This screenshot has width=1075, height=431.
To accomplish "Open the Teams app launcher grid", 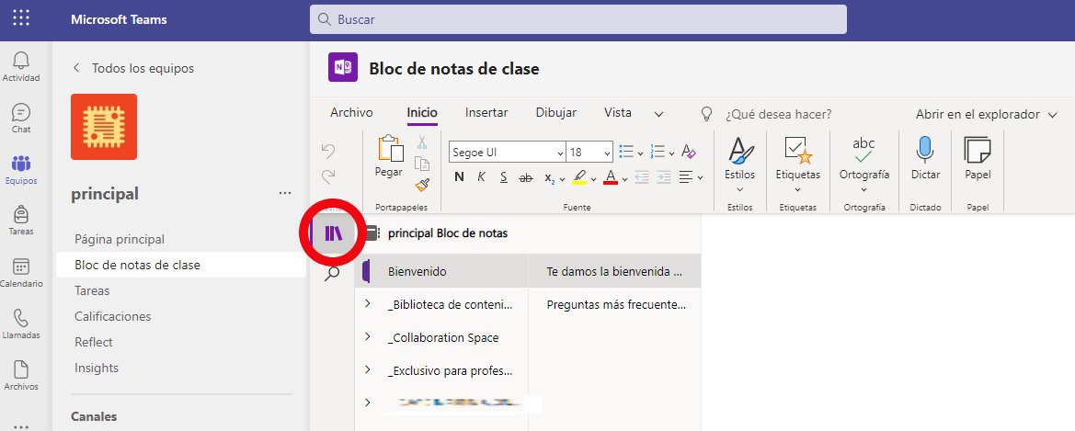I will tap(21, 19).
